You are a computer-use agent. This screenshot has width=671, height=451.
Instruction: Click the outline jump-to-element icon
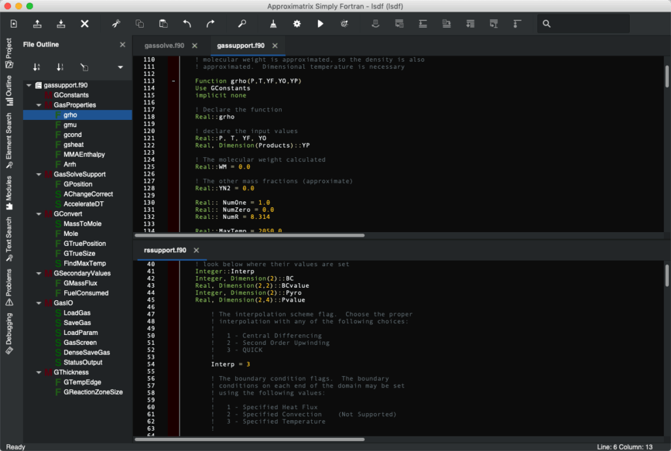point(85,67)
